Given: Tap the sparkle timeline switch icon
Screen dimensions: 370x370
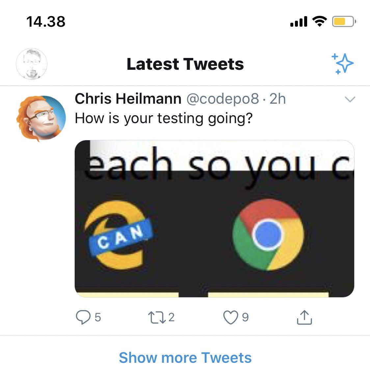Looking at the screenshot, I should [x=342, y=64].
